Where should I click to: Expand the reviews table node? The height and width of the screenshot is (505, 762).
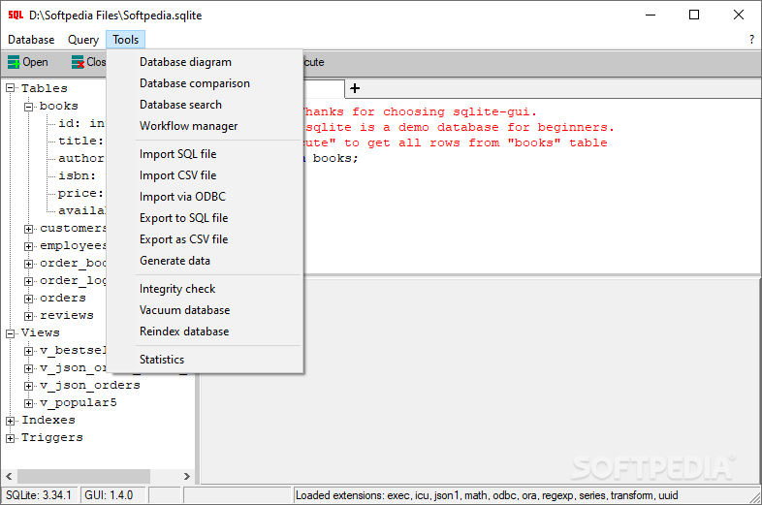29,316
